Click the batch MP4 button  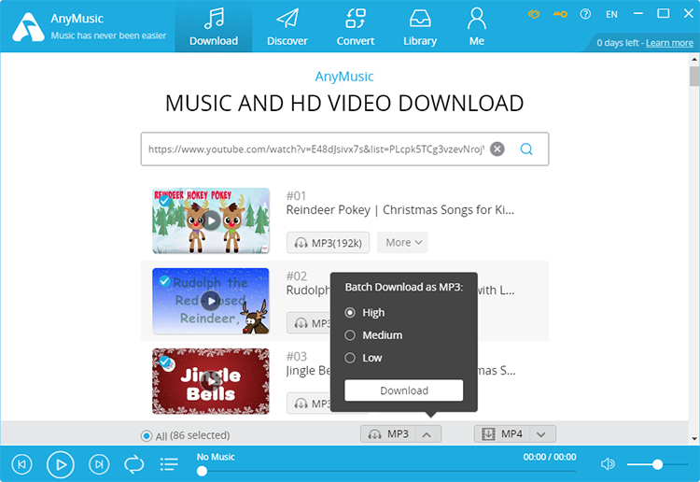coord(502,433)
